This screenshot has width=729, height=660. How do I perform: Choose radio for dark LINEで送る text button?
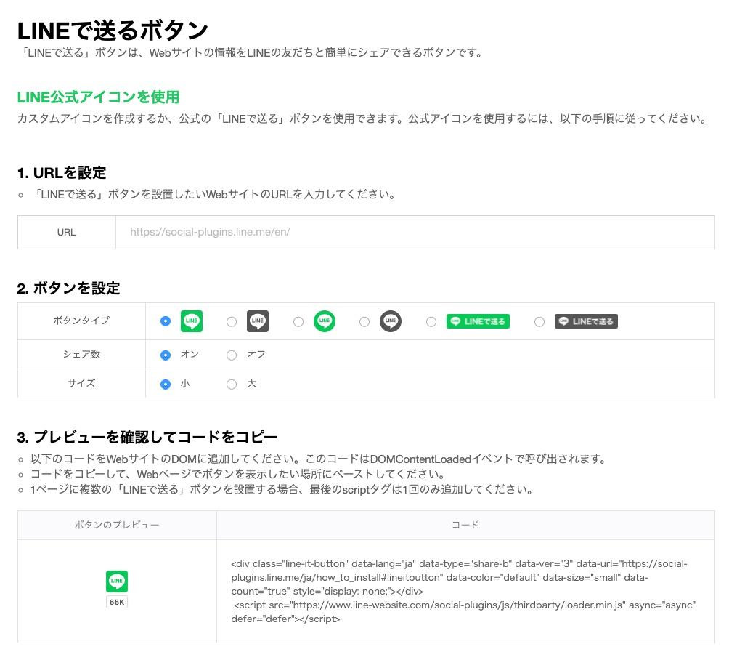click(x=539, y=321)
